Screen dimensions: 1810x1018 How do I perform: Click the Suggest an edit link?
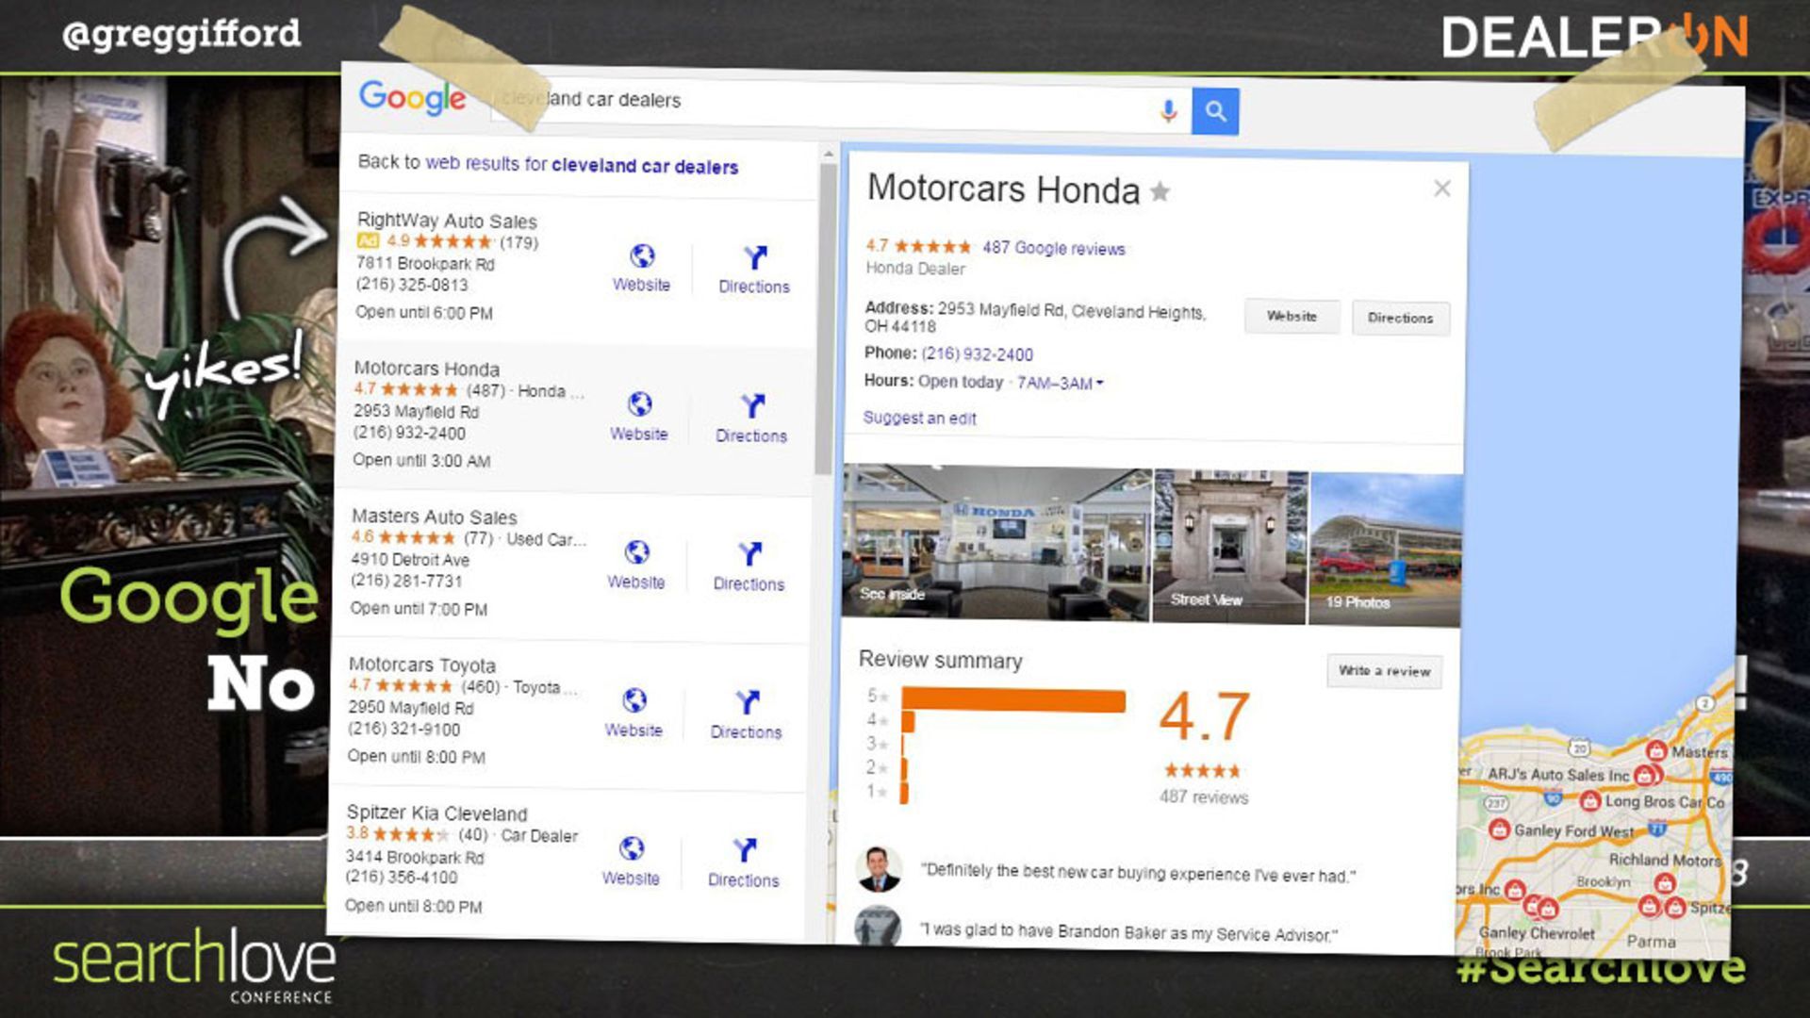click(920, 419)
